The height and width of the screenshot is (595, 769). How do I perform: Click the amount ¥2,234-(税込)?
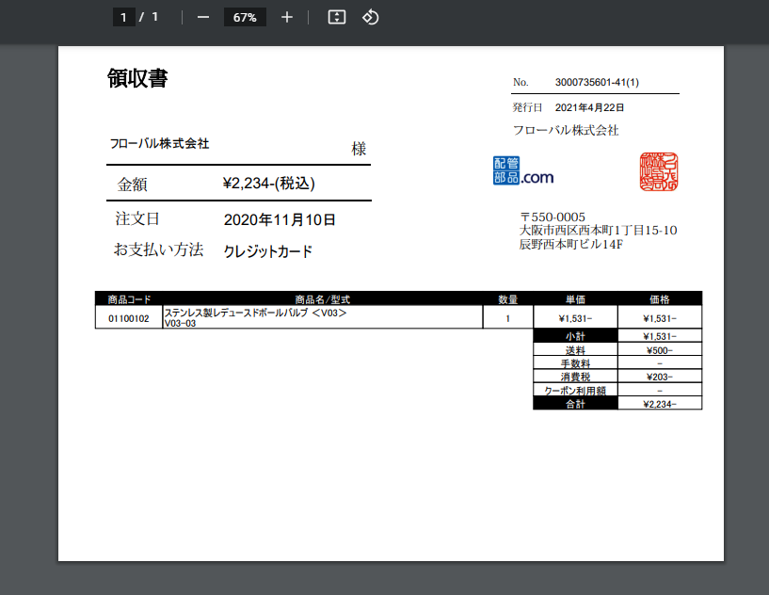(x=268, y=185)
